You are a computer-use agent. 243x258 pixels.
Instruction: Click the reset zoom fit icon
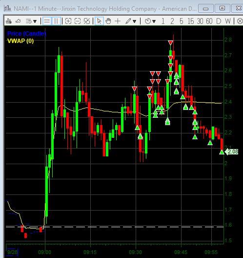(87, 21)
